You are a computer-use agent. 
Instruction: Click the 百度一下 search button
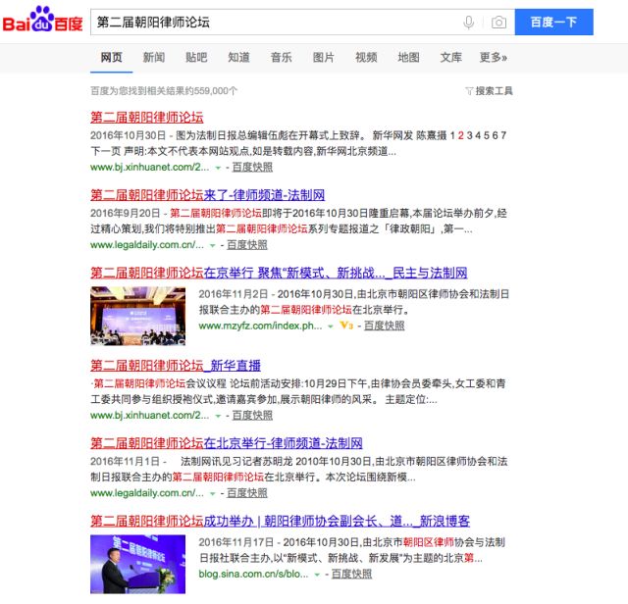(x=553, y=22)
